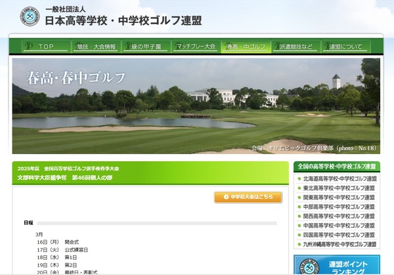Open the TOP navigation tab
The image size is (394, 275).
coord(46,46)
